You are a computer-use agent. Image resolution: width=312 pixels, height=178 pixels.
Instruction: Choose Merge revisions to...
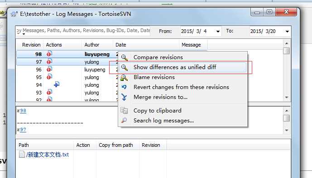(161, 97)
